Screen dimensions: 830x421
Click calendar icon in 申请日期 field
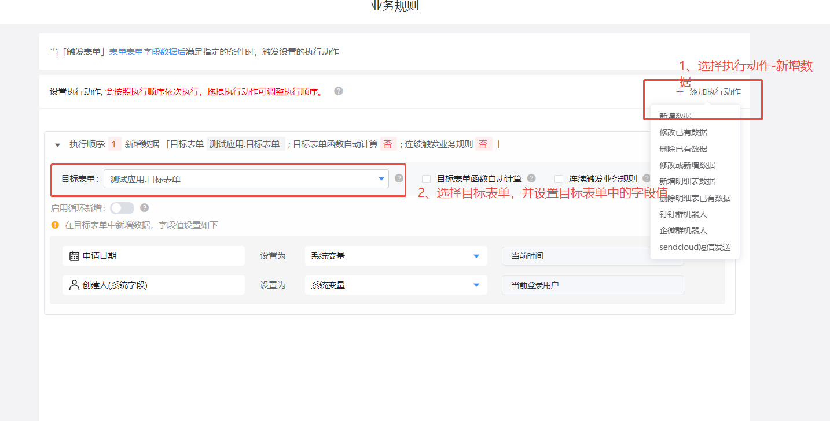(x=74, y=256)
